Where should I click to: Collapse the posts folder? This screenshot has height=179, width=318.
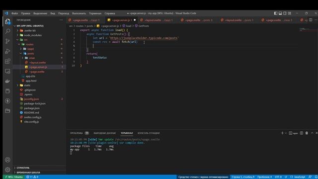coord(31,53)
